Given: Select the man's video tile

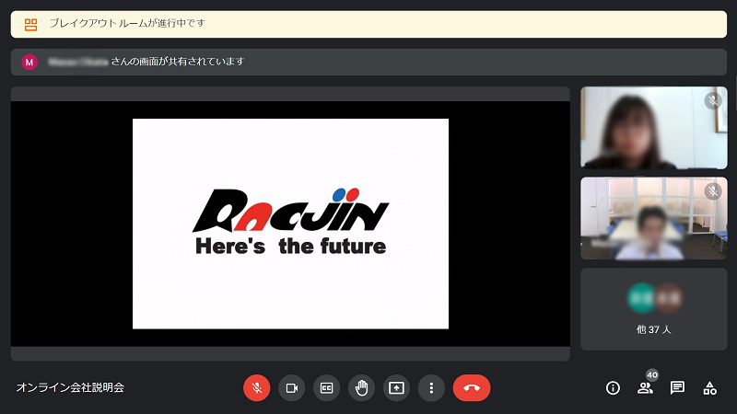Looking at the screenshot, I should [654, 218].
